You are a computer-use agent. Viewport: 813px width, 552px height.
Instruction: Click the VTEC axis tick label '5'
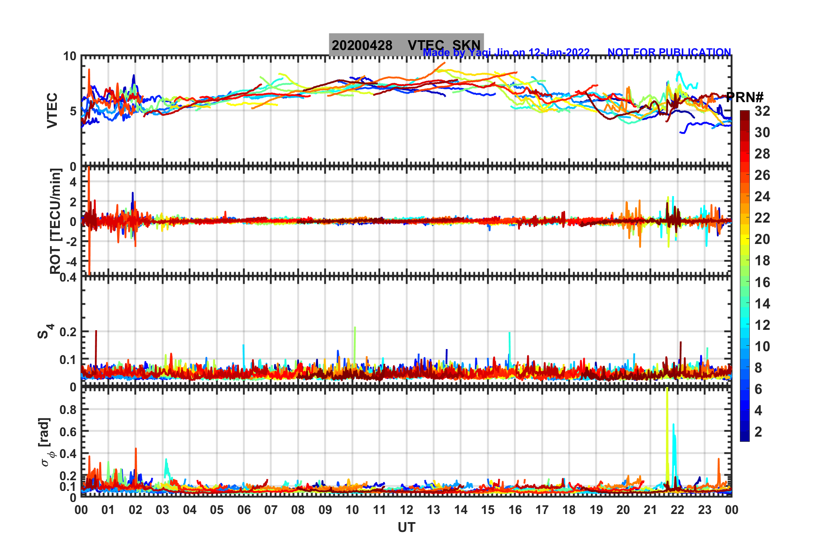click(x=73, y=111)
